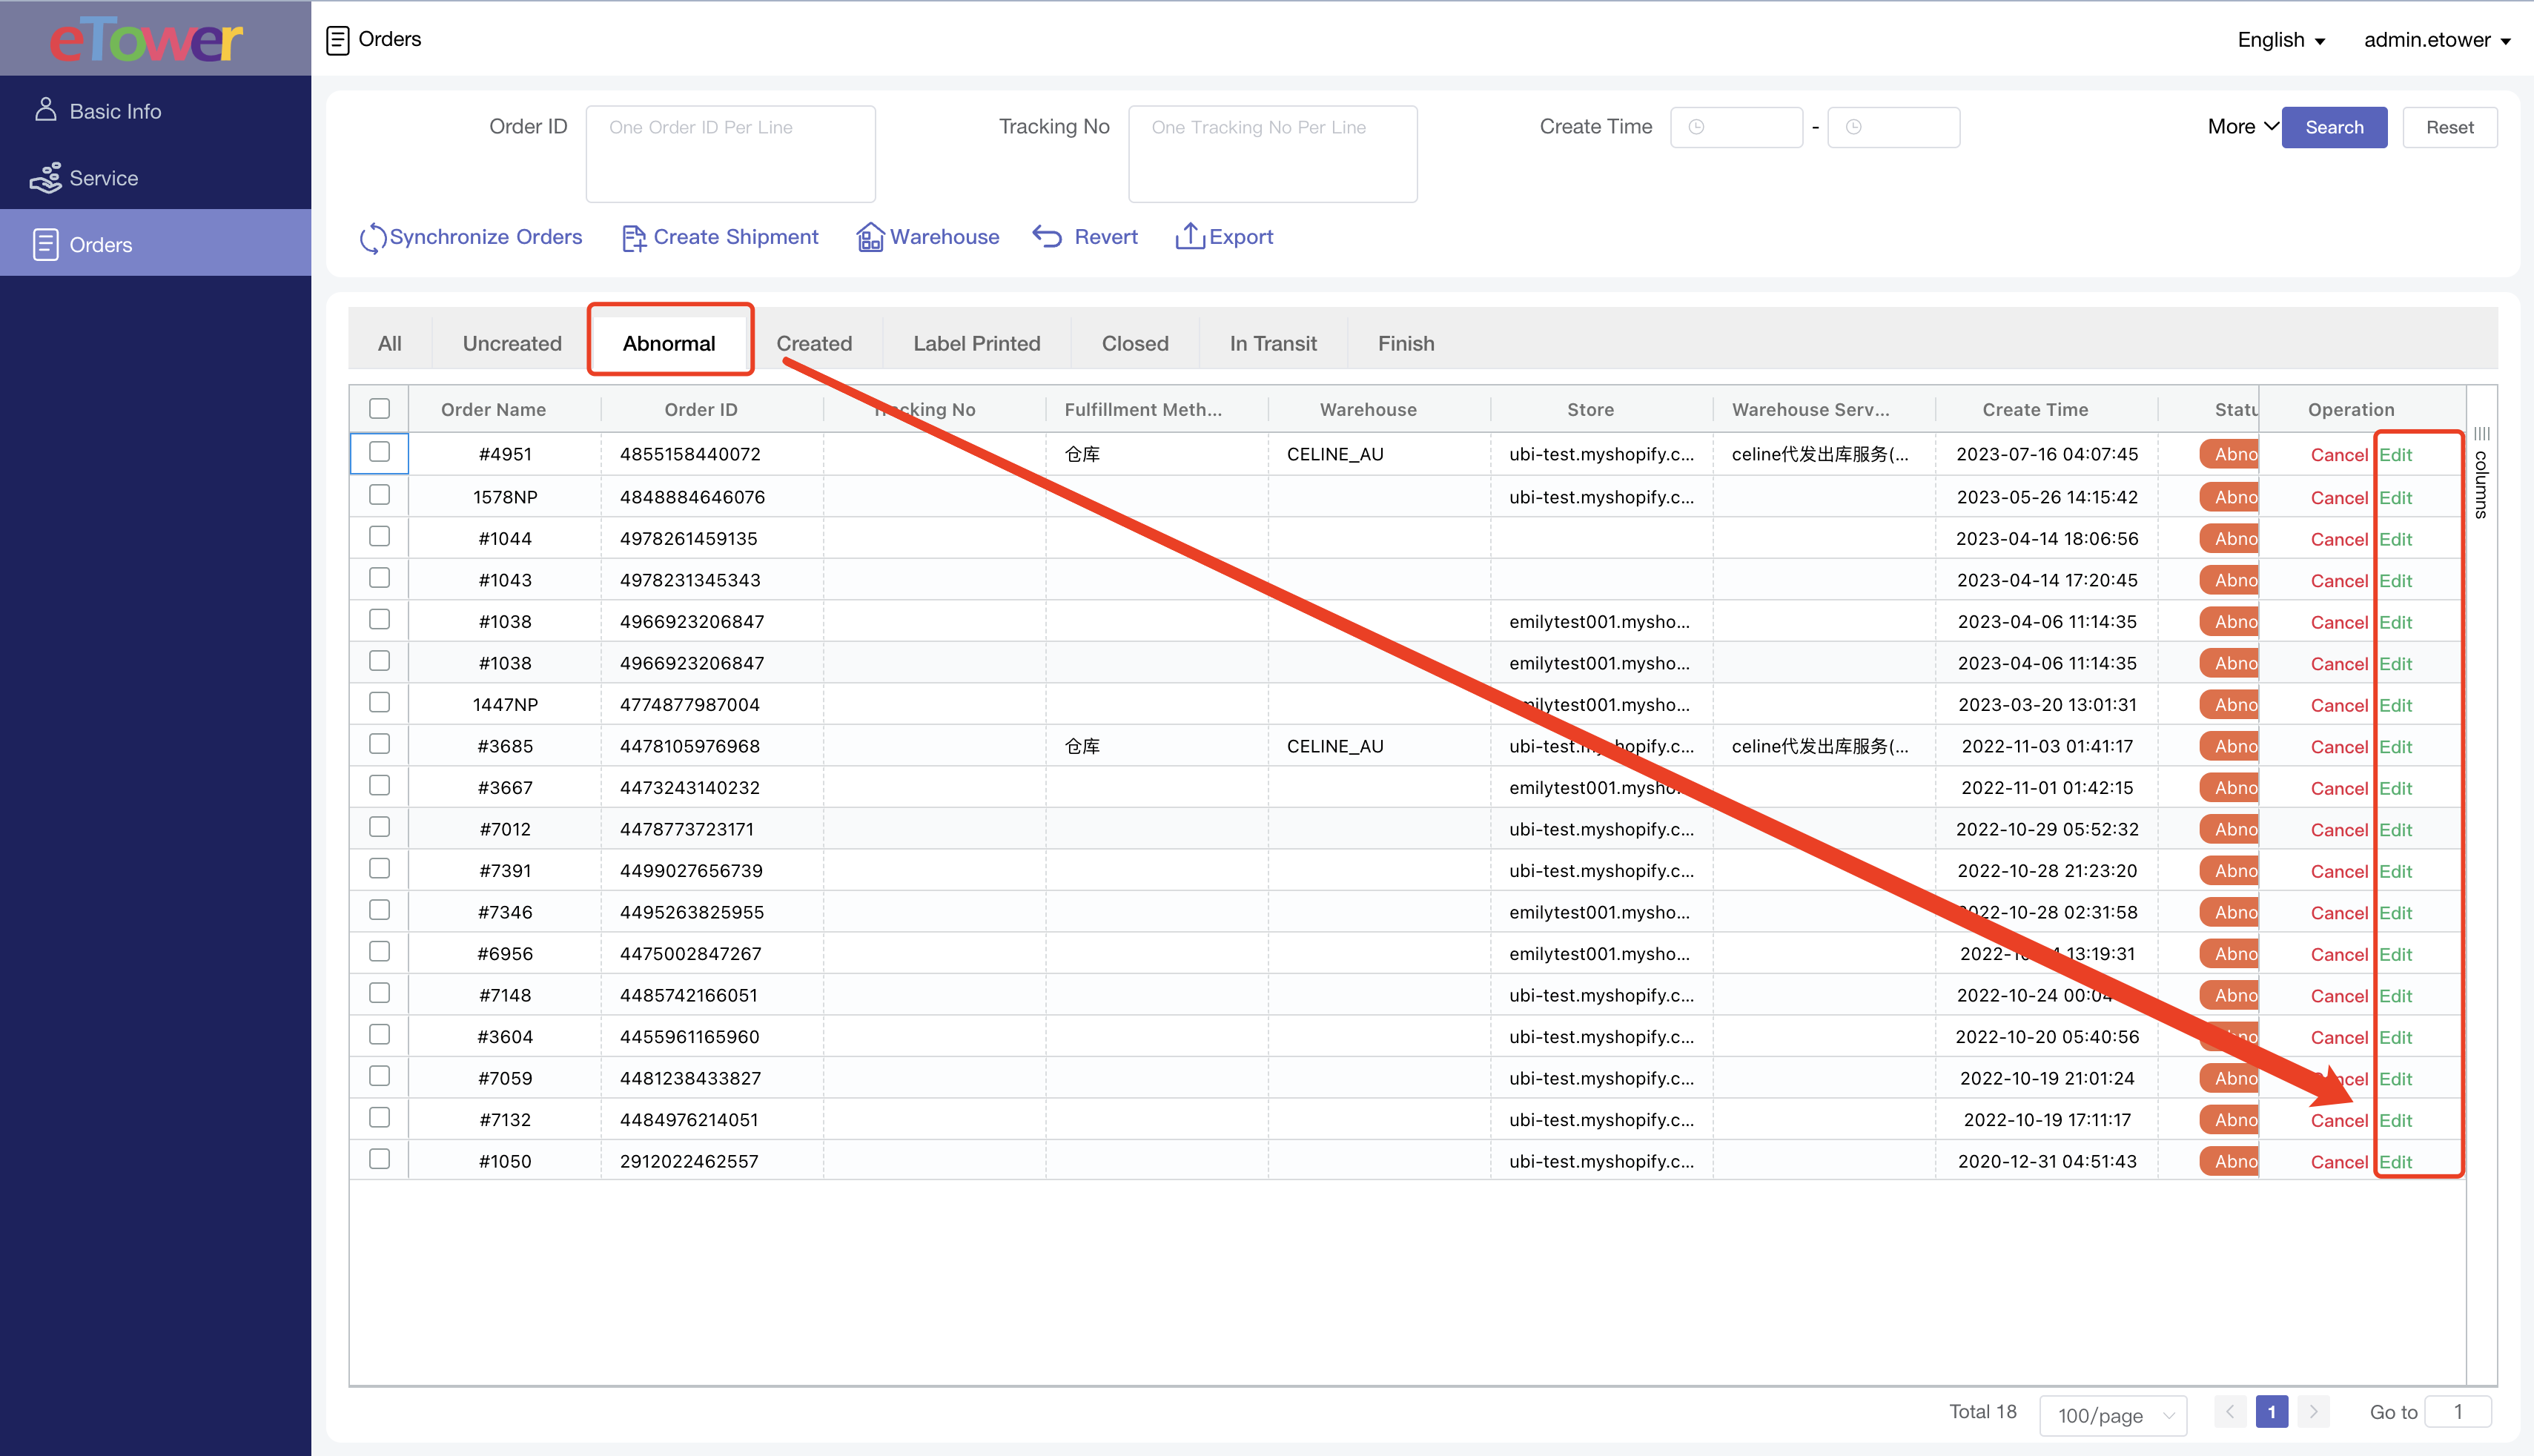2534x1456 pixels.
Task: Click the Warehouse building icon
Action: [870, 237]
